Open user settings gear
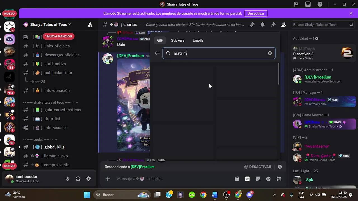This screenshot has width=358, height=201. [89, 179]
